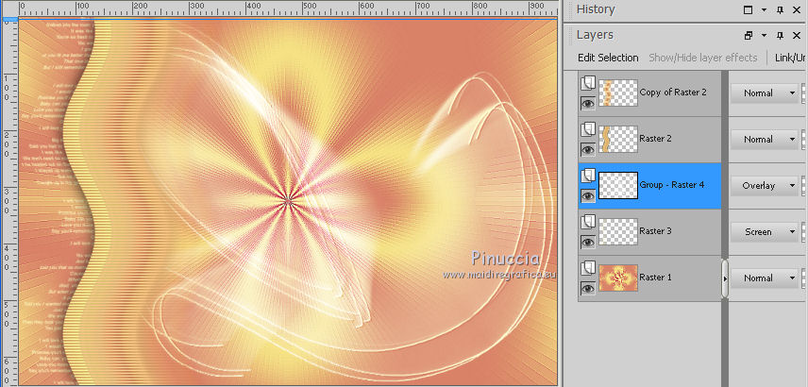Click the Link/Unlink button in Layers
Viewport: 808px width, 387px height.
791,58
